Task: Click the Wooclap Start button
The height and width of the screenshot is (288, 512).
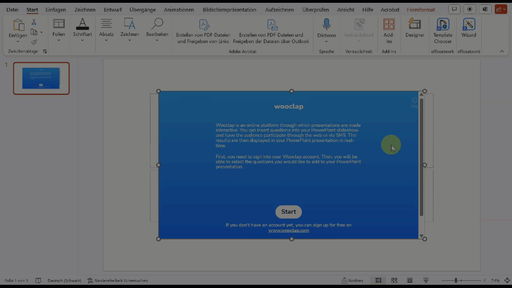Action: [x=288, y=212]
